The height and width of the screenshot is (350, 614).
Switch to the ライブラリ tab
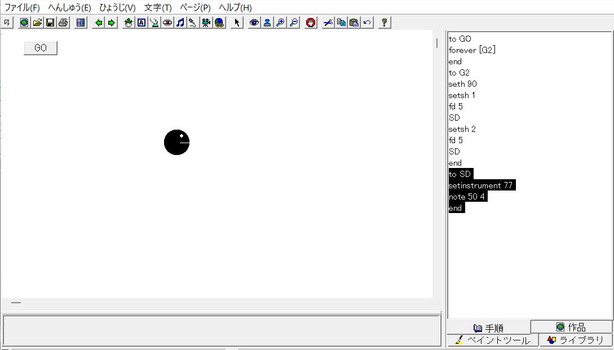(x=576, y=340)
